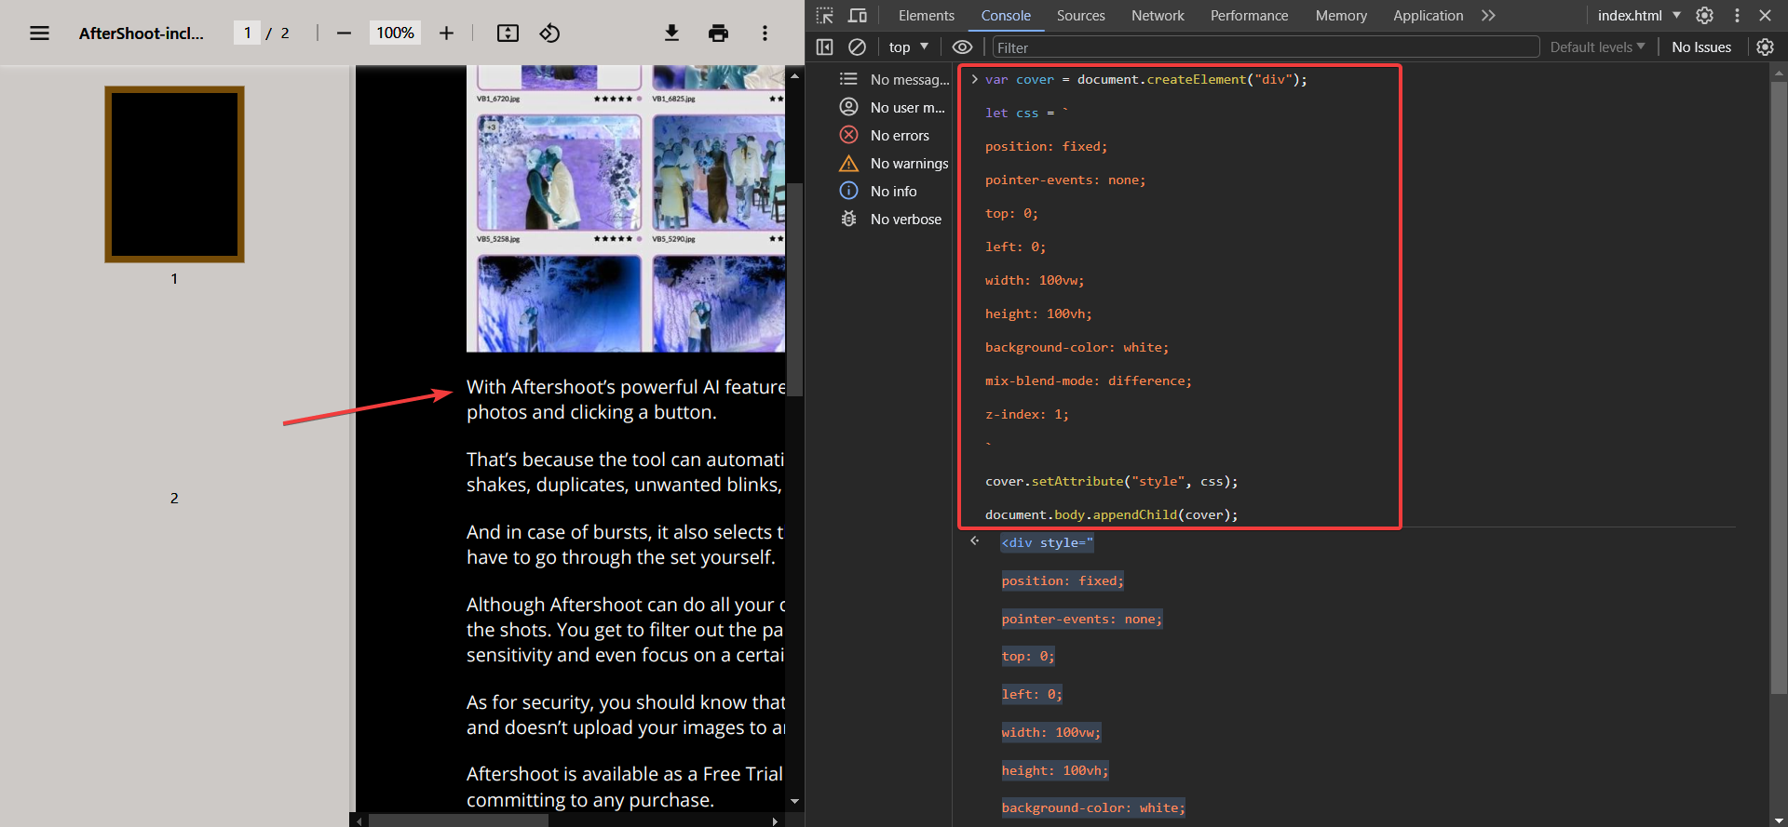Switch to the Network tab

point(1158,16)
